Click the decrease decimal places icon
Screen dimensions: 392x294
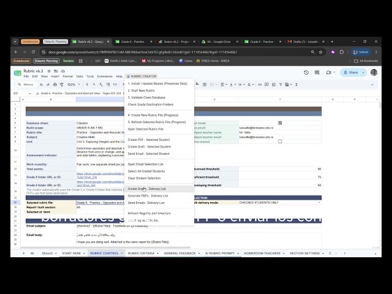tap(100, 85)
